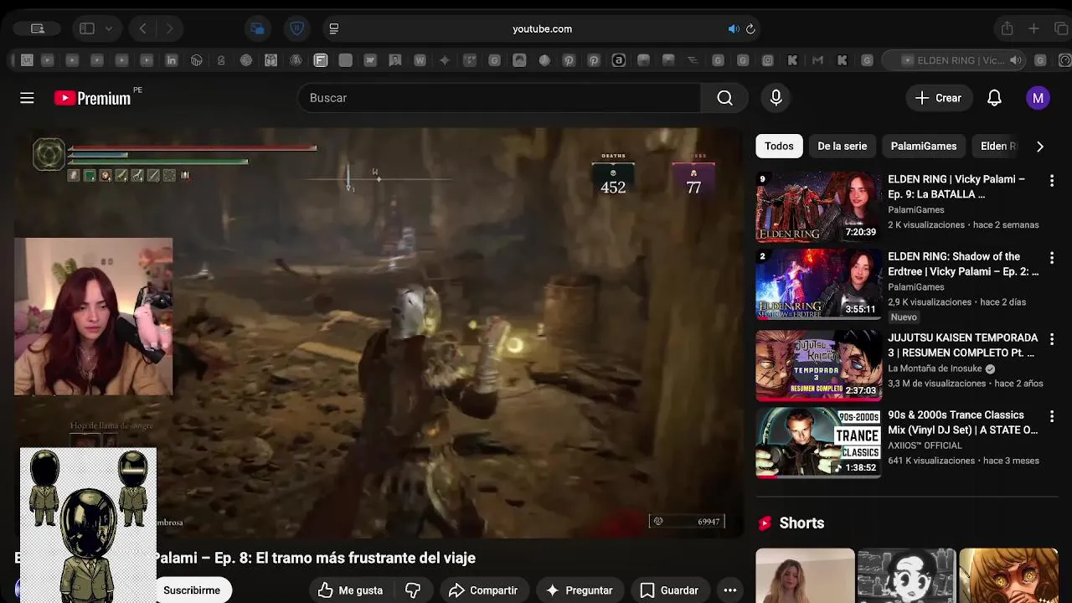Select the PalamiGames chip
The image size is (1072, 603).
click(923, 146)
